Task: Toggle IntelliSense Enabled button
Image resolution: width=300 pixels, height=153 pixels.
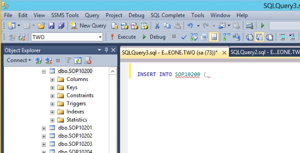Action: (214, 37)
